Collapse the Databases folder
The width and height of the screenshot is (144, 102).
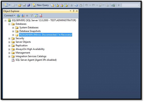click(x=9, y=24)
